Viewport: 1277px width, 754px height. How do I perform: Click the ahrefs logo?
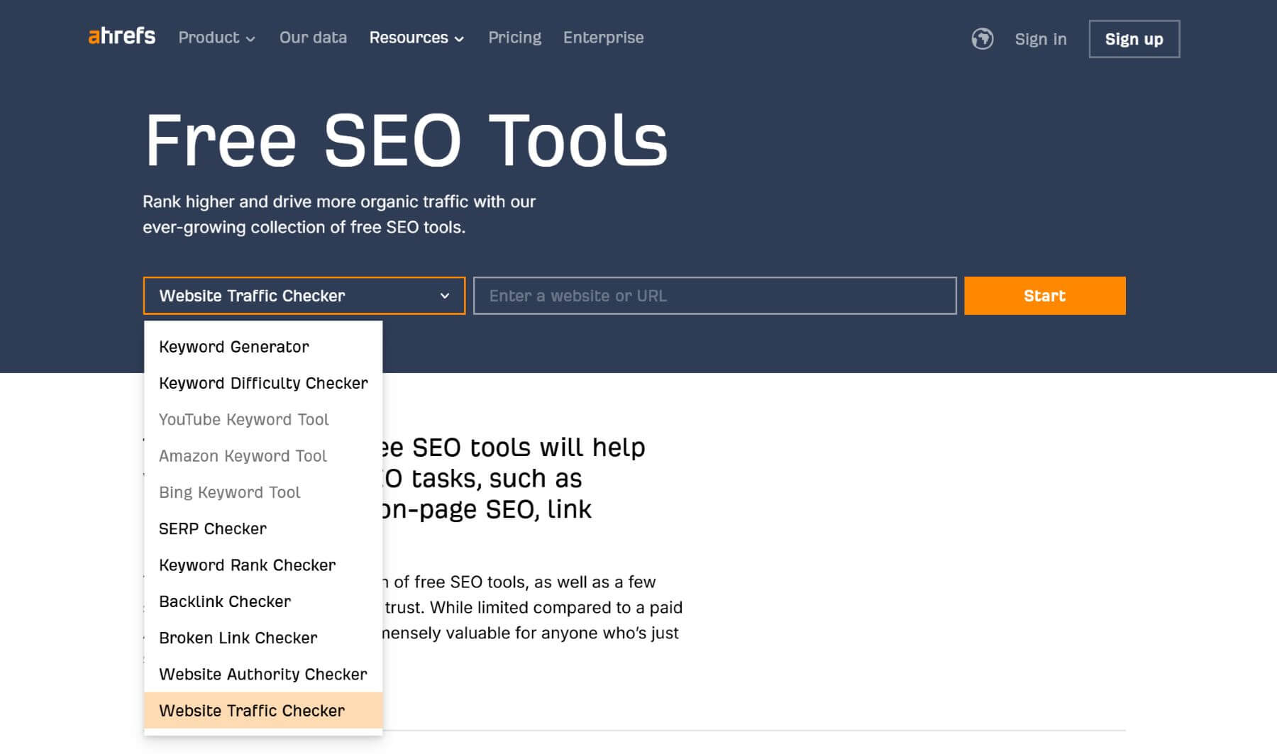pyautogui.click(x=121, y=37)
